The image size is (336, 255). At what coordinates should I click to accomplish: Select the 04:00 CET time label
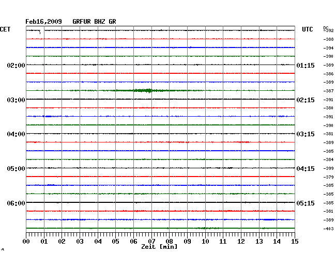pyautogui.click(x=16, y=134)
